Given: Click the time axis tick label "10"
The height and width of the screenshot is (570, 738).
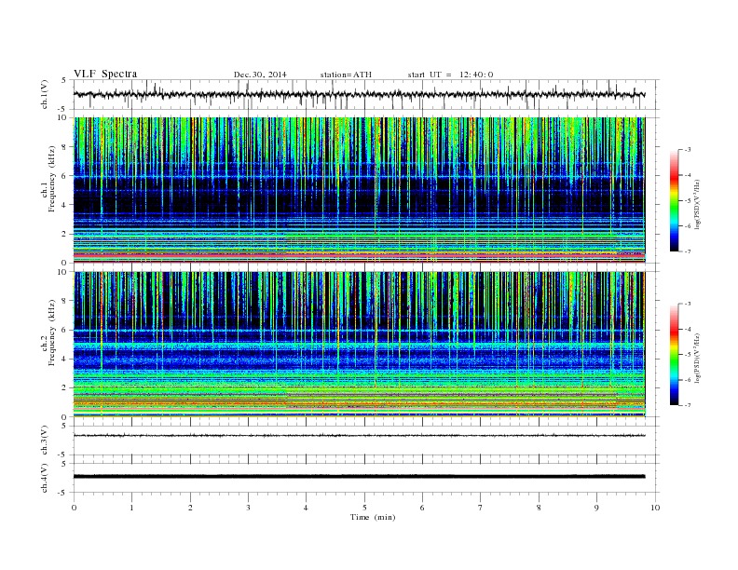Looking at the screenshot, I should (655, 508).
